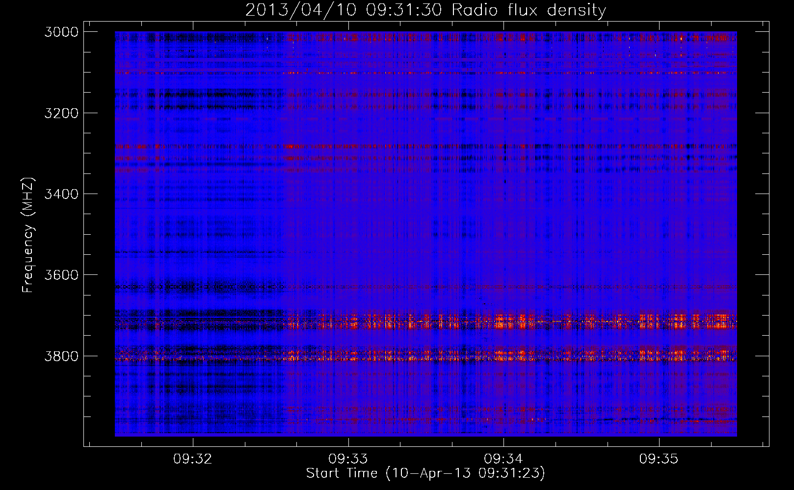Image resolution: width=794 pixels, height=490 pixels.
Task: Click the 3600 frequency tick label
Action: click(x=61, y=275)
